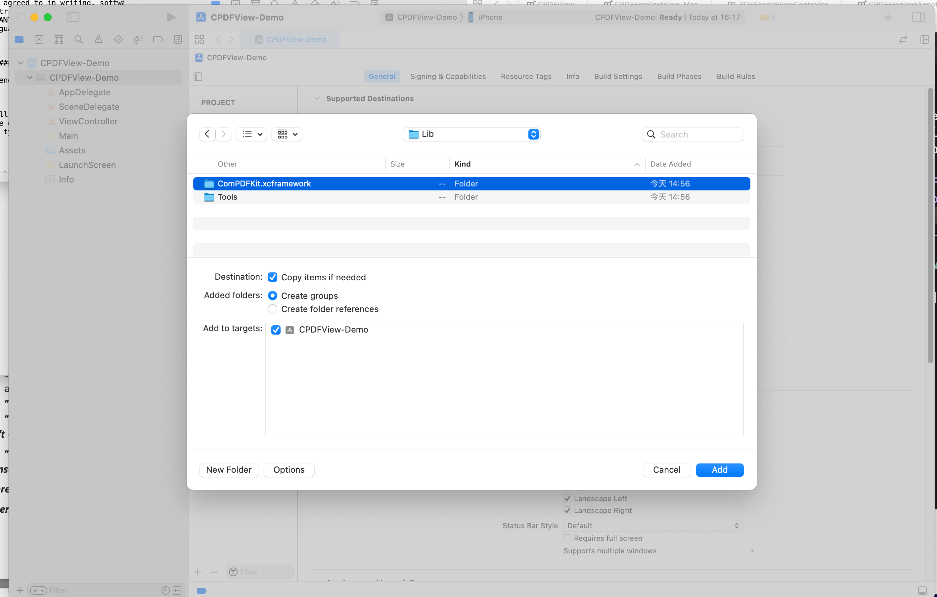Open the list view mode dropdown
Screen dimensions: 937x597
coord(252,134)
